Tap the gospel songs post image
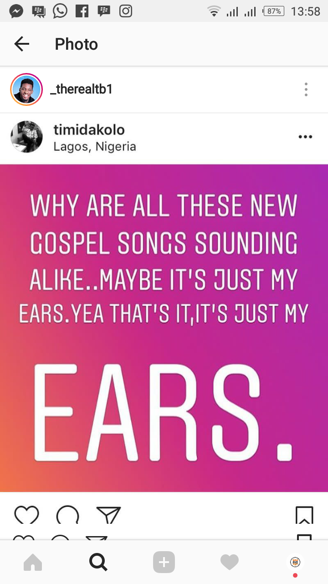The width and height of the screenshot is (328, 584). pos(164,328)
